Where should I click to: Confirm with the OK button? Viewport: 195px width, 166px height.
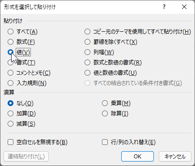point(137,157)
